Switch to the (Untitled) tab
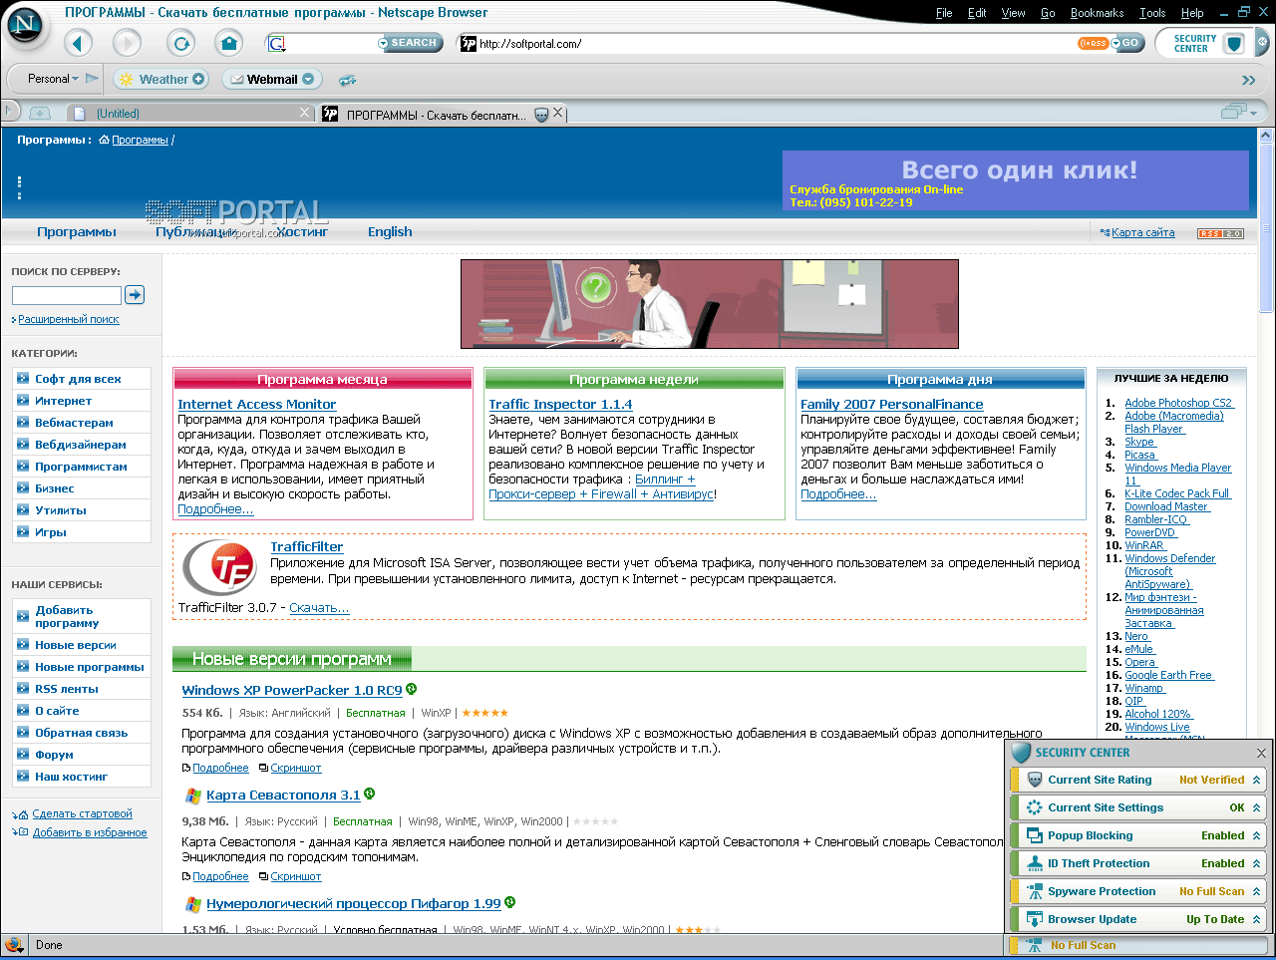 point(189,114)
